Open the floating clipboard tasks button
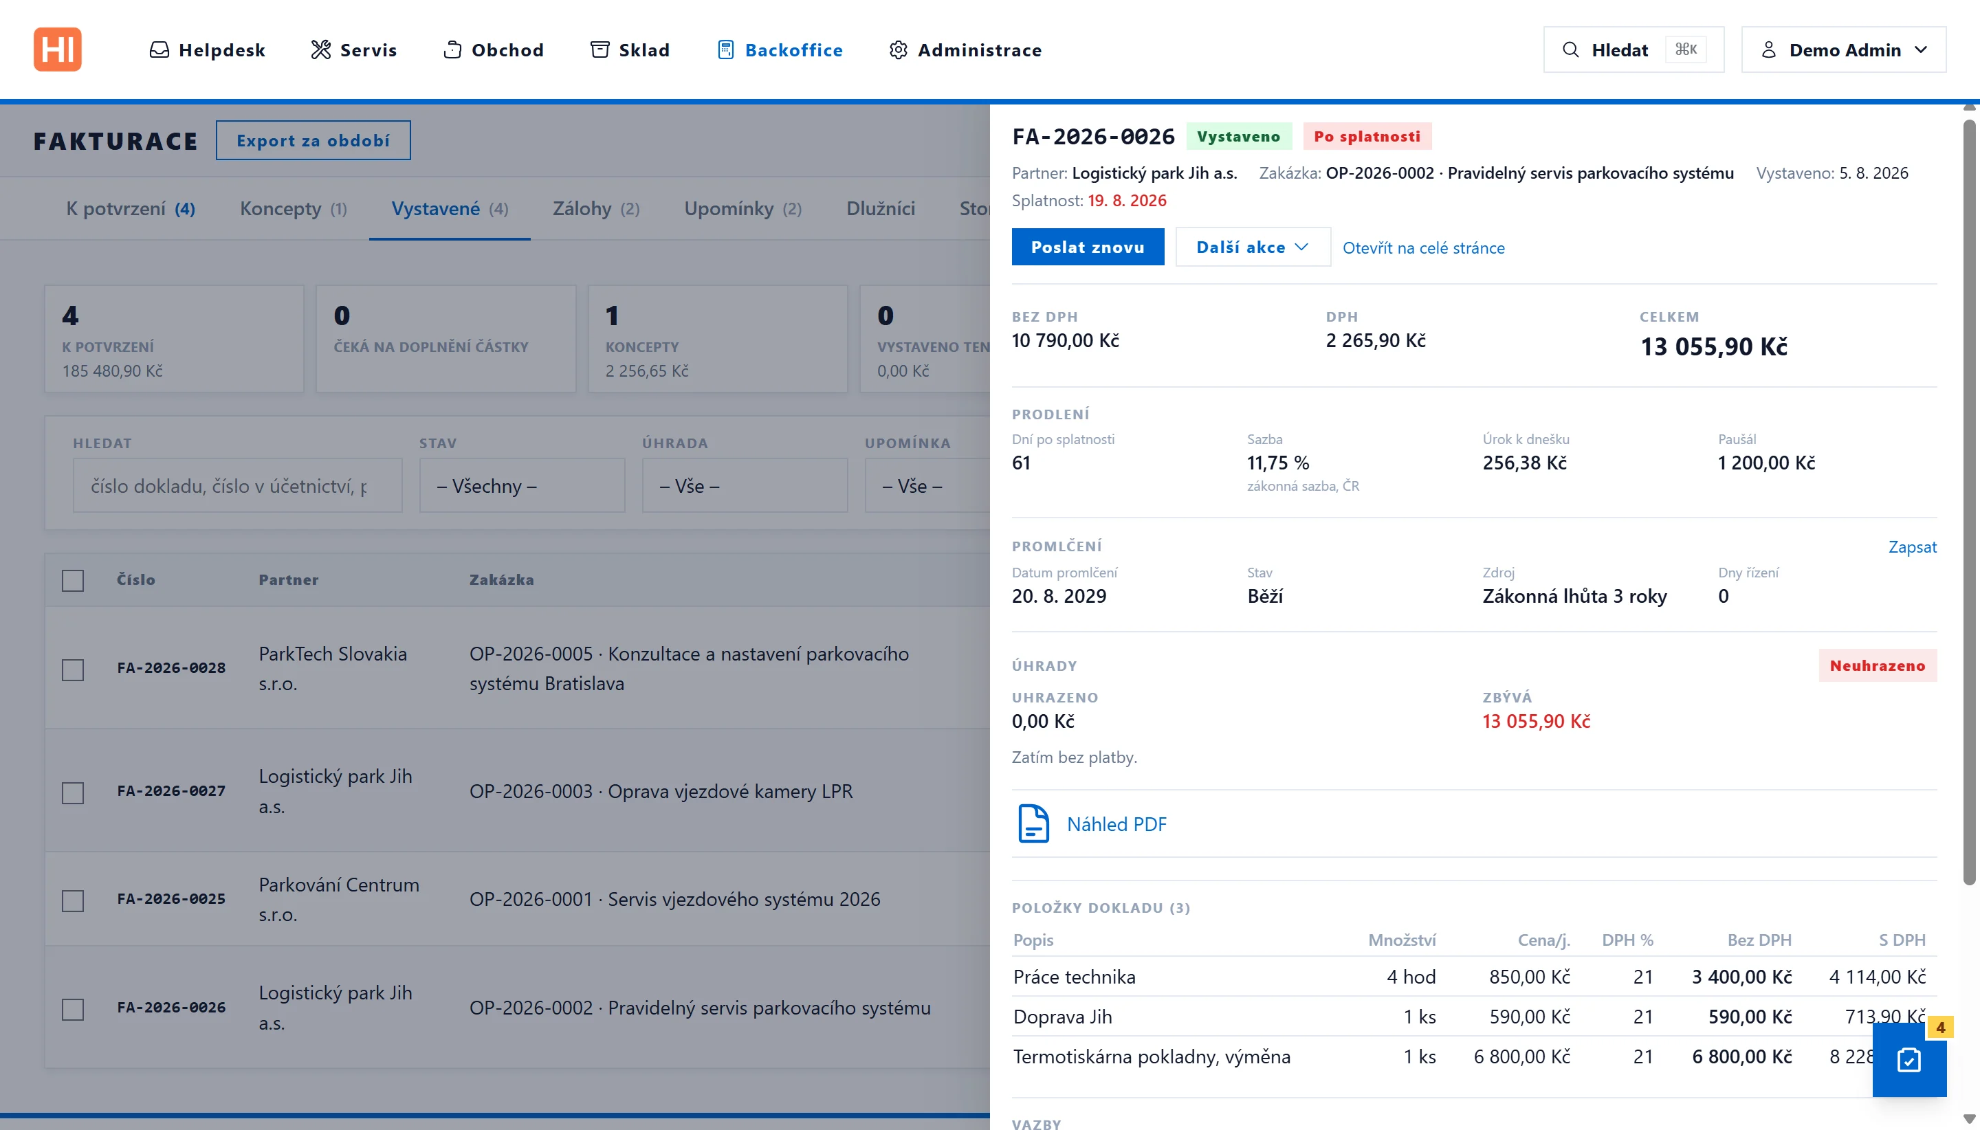 click(x=1908, y=1059)
